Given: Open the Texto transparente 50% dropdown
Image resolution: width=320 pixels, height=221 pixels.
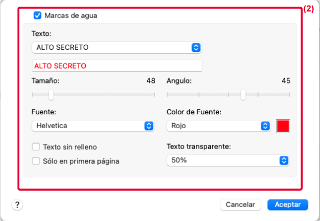Looking at the screenshot, I should 228,160.
